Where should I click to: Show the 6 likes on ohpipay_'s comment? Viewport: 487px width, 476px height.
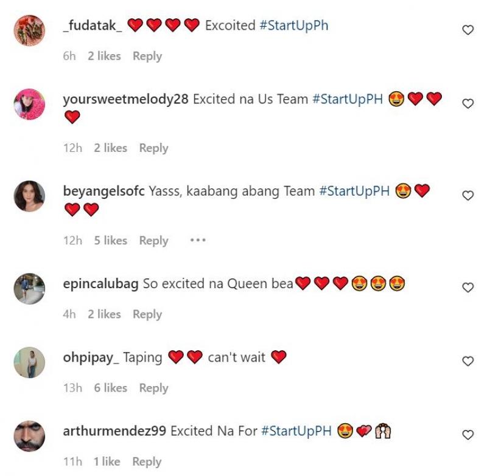pos(110,388)
